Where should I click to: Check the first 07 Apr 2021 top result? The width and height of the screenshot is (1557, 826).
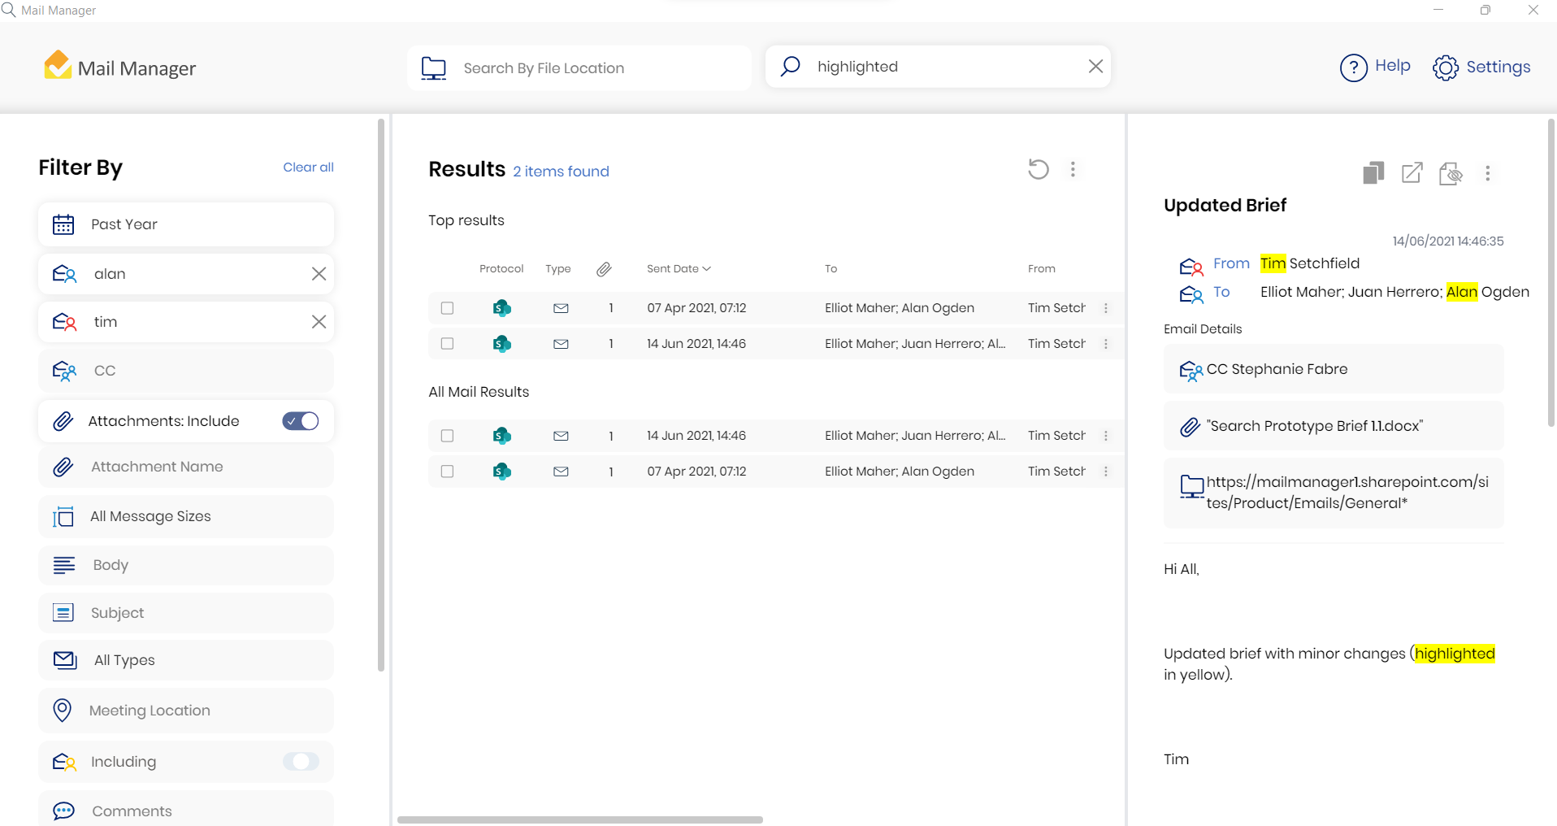pyautogui.click(x=447, y=308)
